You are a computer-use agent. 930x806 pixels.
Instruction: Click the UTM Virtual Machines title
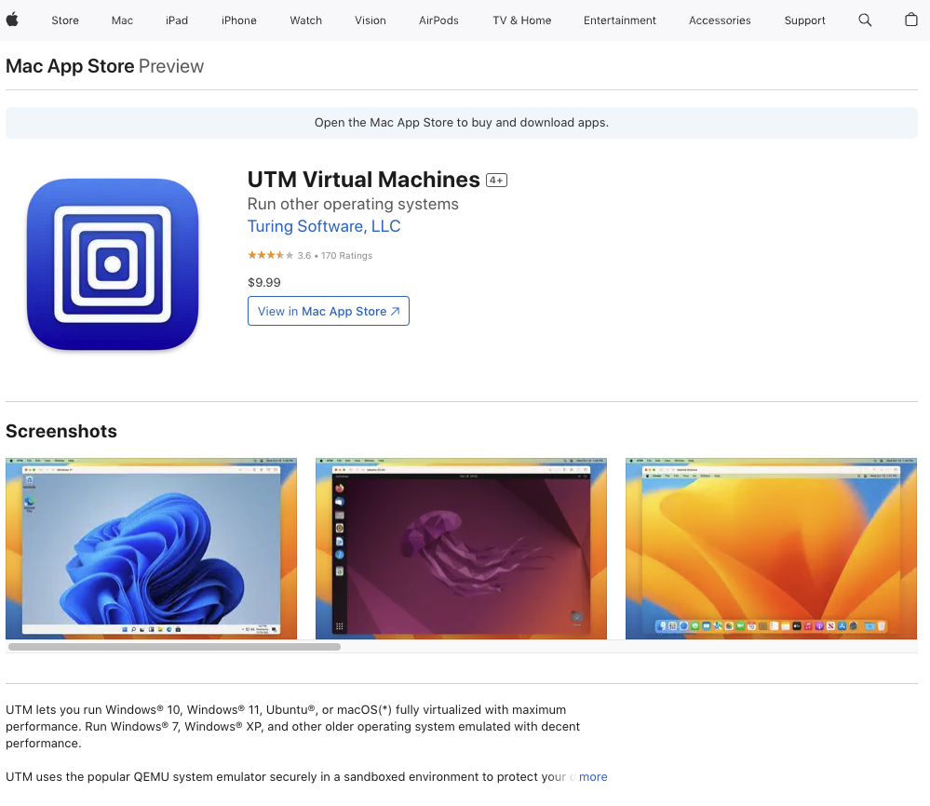coord(364,179)
